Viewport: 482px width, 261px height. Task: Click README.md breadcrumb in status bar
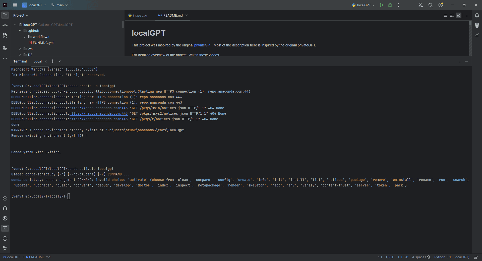point(38,257)
